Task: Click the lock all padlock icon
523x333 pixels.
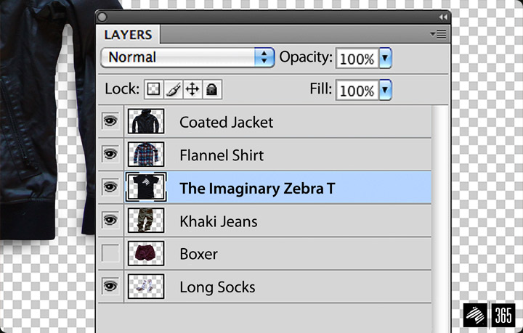Action: [212, 89]
